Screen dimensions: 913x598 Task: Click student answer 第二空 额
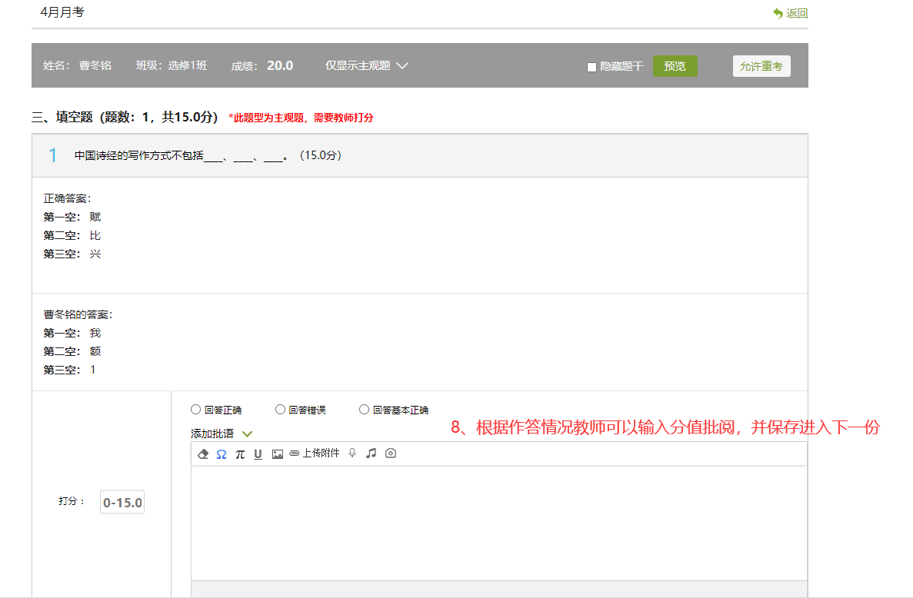(x=72, y=351)
